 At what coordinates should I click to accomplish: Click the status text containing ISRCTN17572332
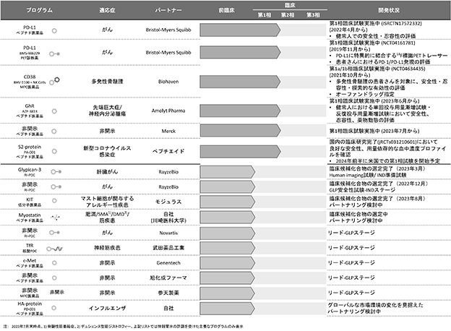[375, 24]
